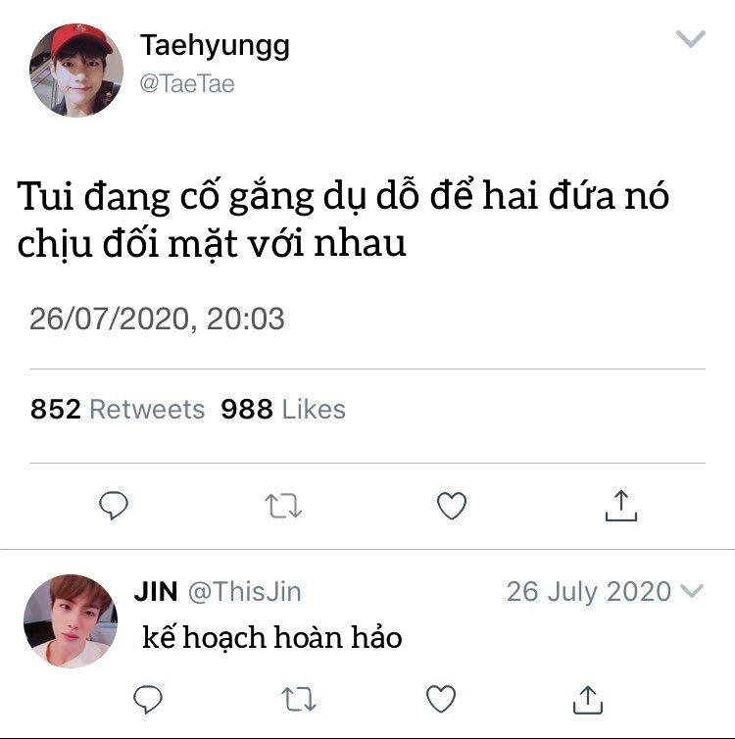The image size is (735, 739).
Task: Retweet JIN's reply
Action: coord(299,699)
